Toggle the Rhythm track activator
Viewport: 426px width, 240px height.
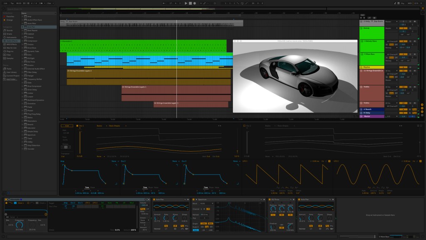tap(403, 67)
